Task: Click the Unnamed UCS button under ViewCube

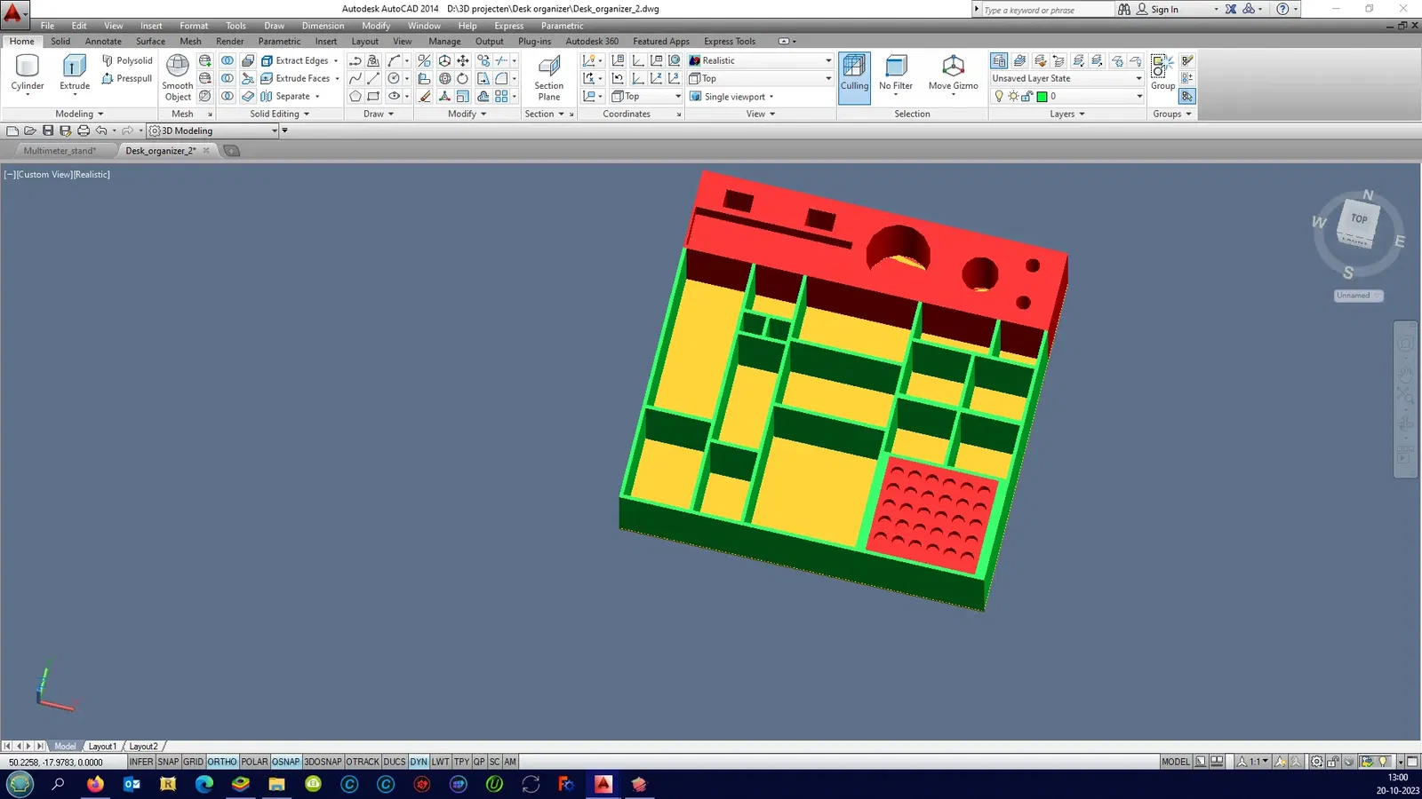Action: (1358, 296)
